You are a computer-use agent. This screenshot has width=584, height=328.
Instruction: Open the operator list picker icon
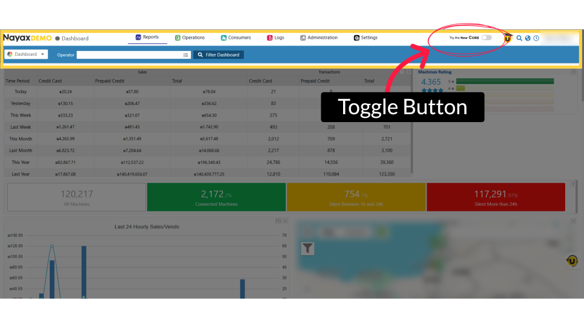click(x=186, y=55)
